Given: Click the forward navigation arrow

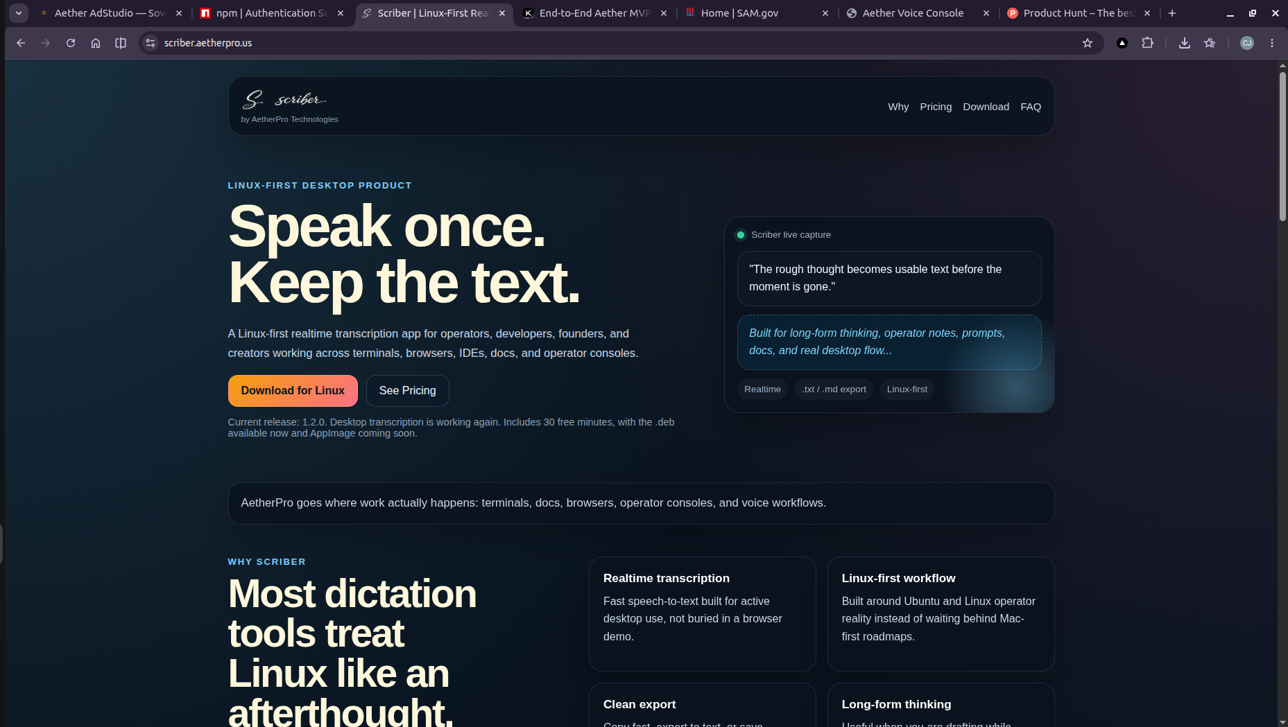Looking at the screenshot, I should point(46,43).
